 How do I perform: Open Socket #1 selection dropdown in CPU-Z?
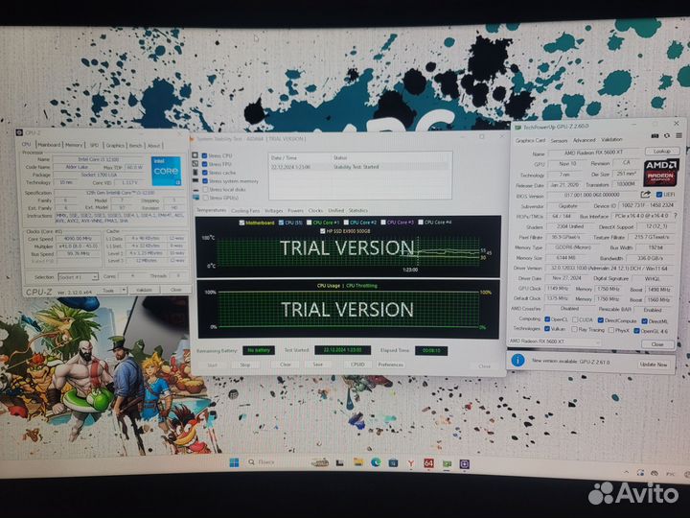pos(78,277)
